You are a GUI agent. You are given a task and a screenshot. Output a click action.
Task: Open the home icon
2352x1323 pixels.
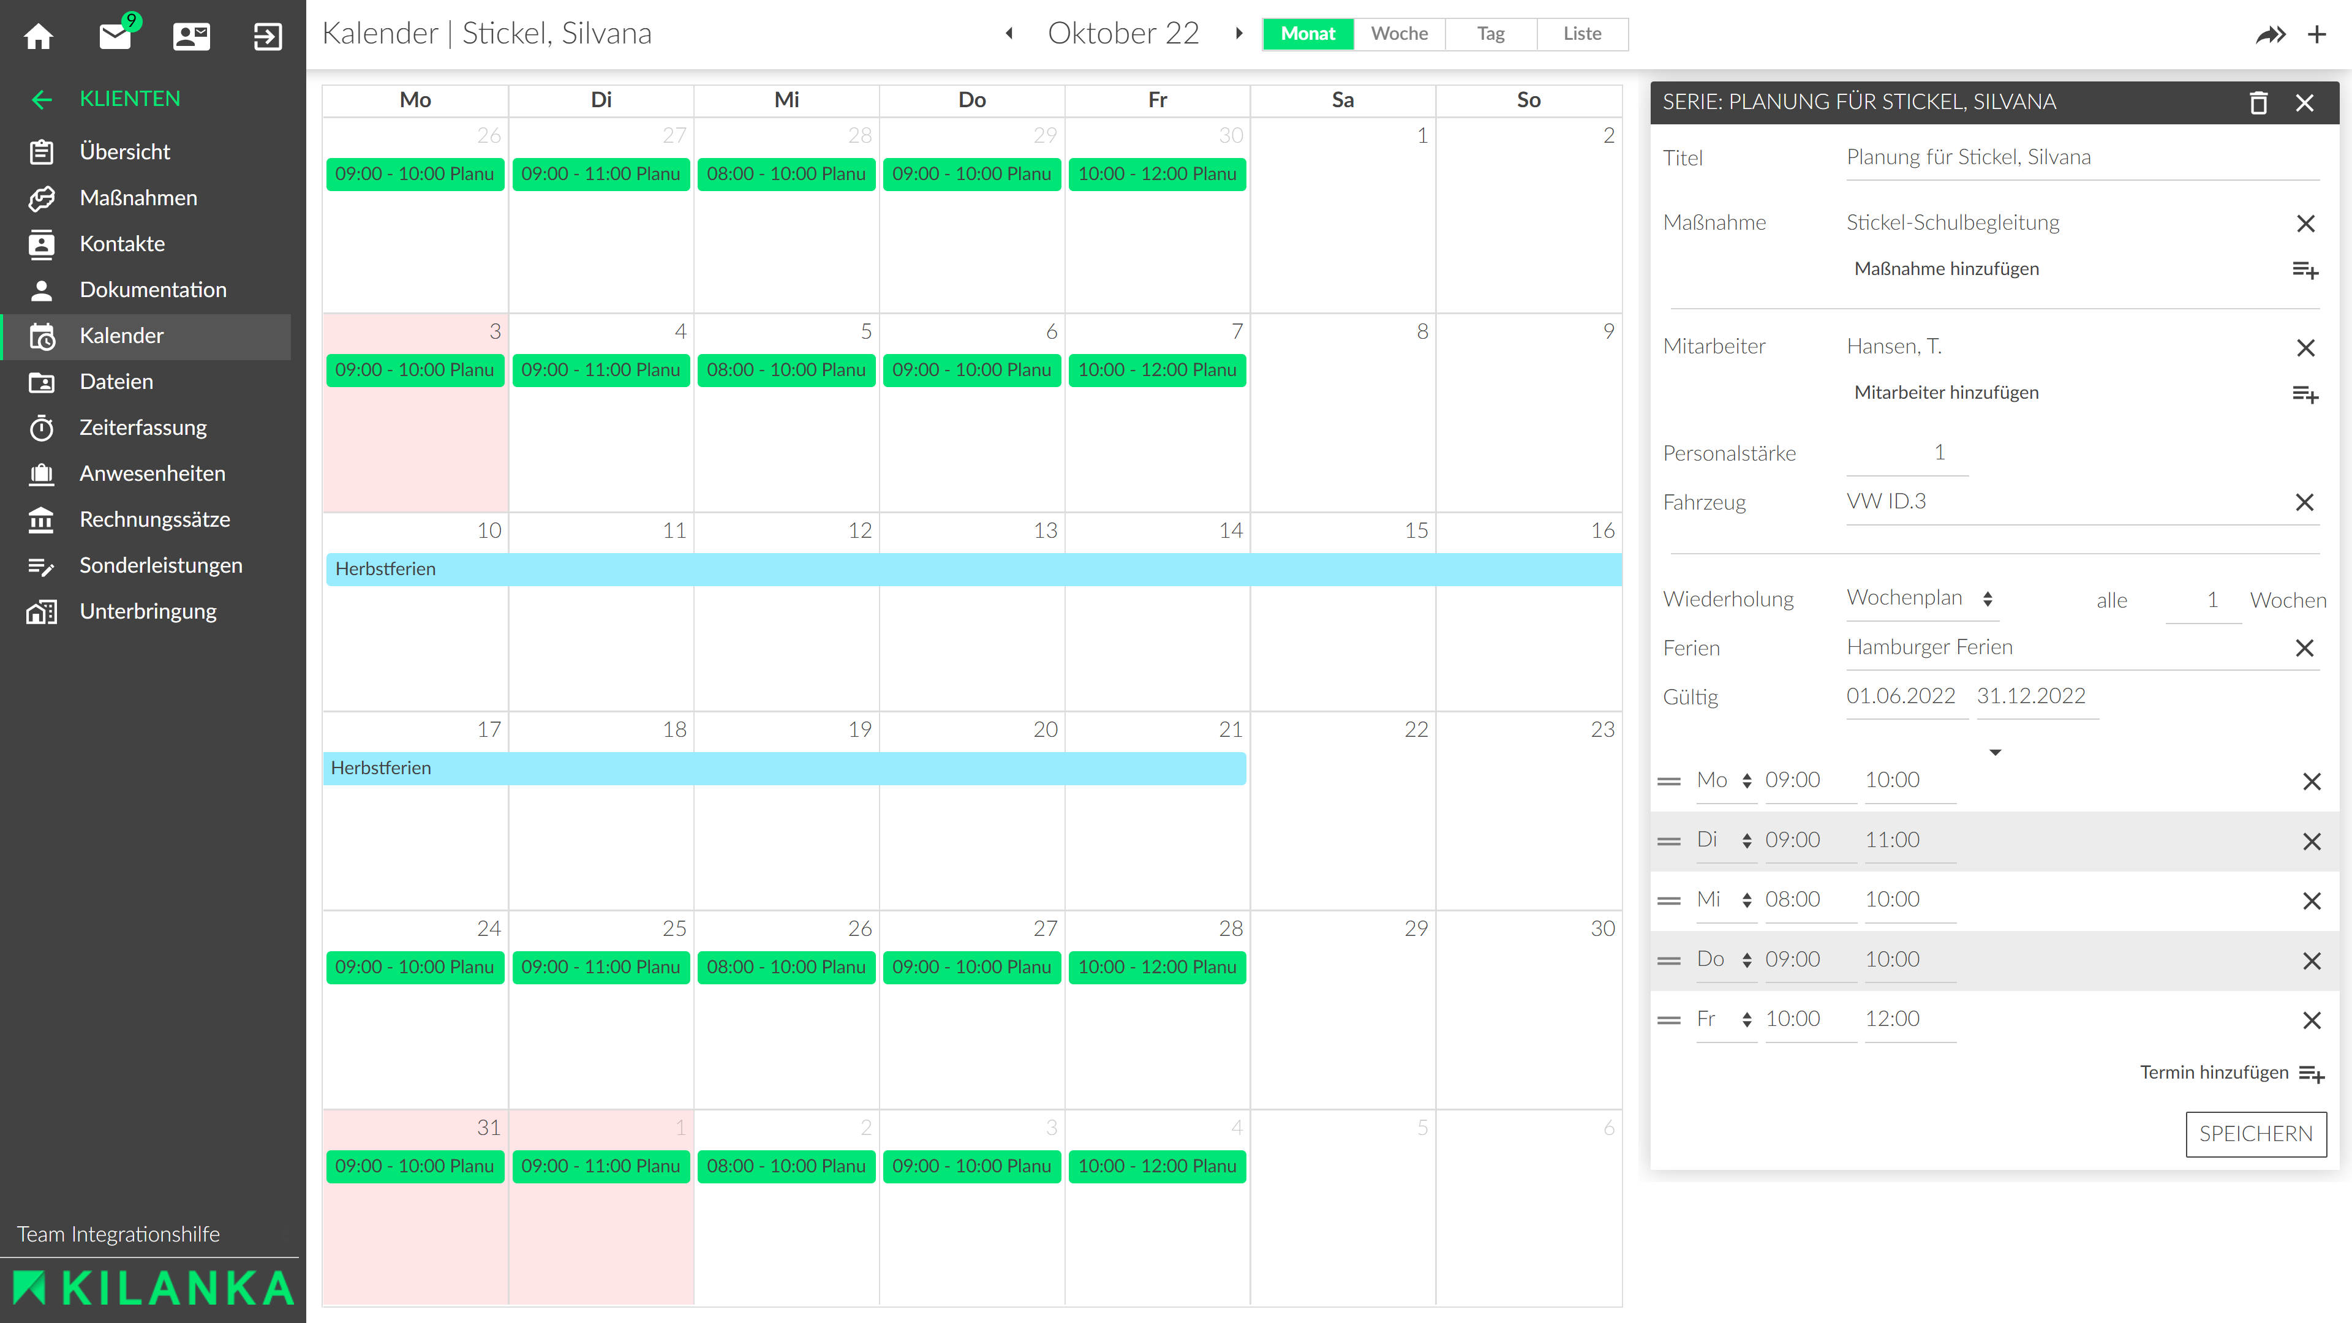(x=39, y=37)
